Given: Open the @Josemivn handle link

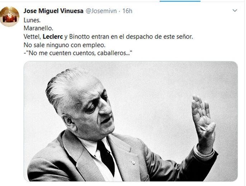Looking at the screenshot, I should coord(101,11).
